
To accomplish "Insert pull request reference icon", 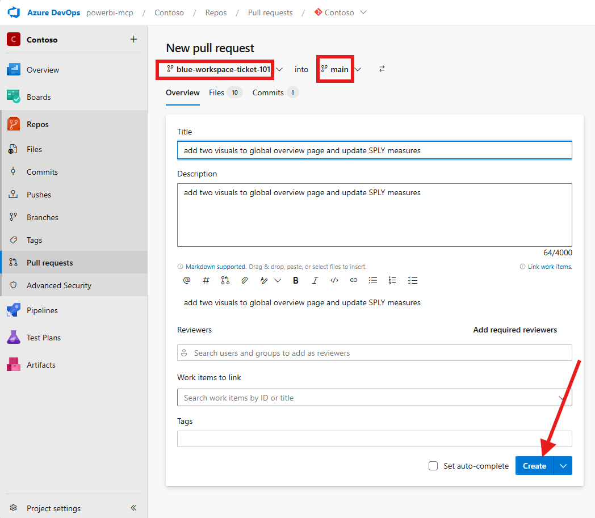I will click(225, 281).
